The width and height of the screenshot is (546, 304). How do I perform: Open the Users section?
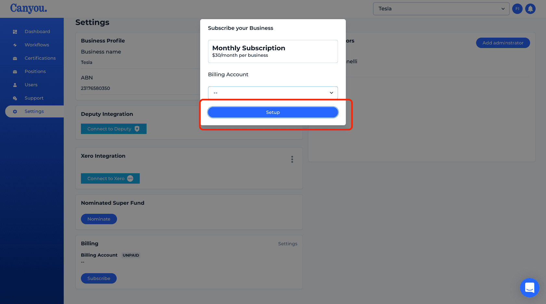[x=31, y=85]
